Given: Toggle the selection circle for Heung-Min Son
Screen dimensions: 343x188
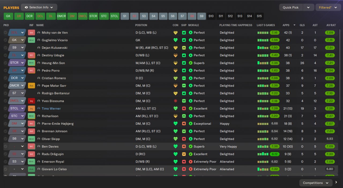Looking at the screenshot, I should [x=5, y=63].
